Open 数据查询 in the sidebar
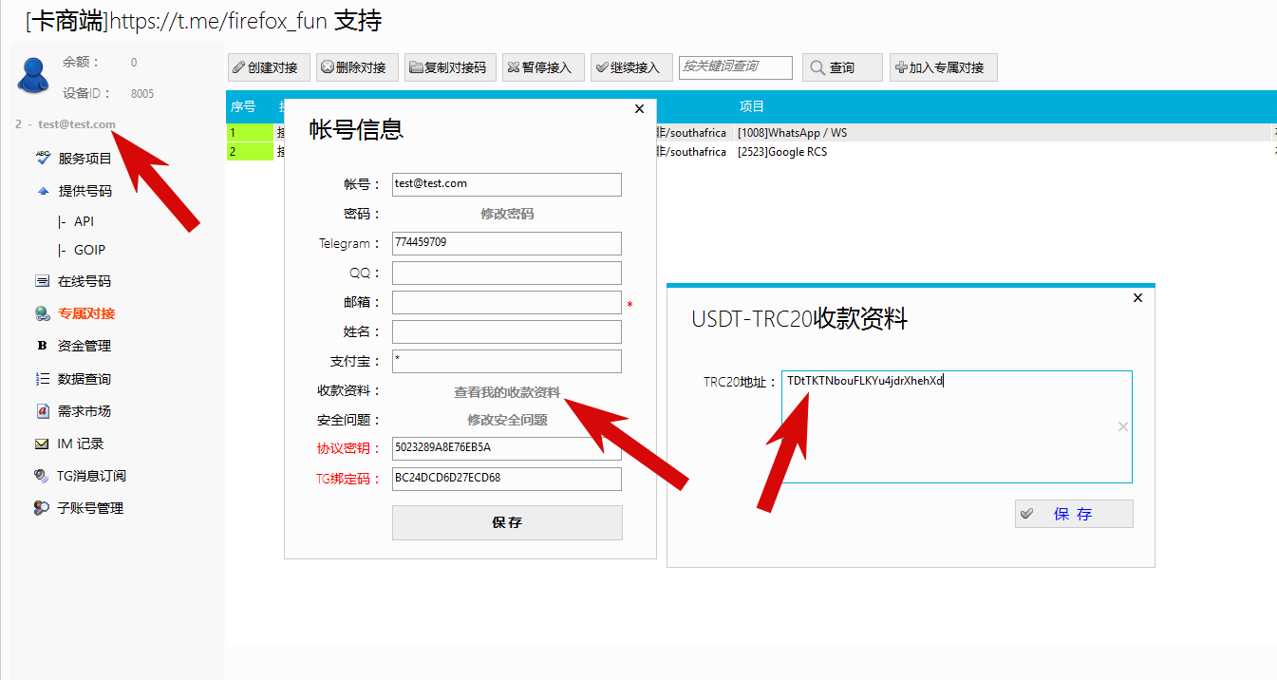The image size is (1277, 680). point(85,379)
